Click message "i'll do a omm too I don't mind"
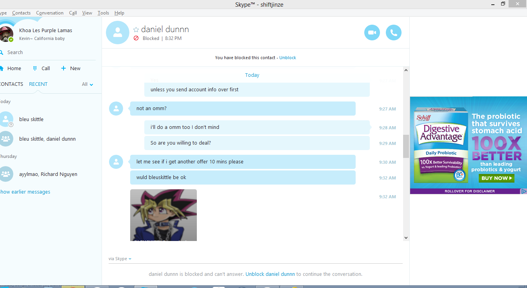The width and height of the screenshot is (527, 288). pyautogui.click(x=257, y=127)
